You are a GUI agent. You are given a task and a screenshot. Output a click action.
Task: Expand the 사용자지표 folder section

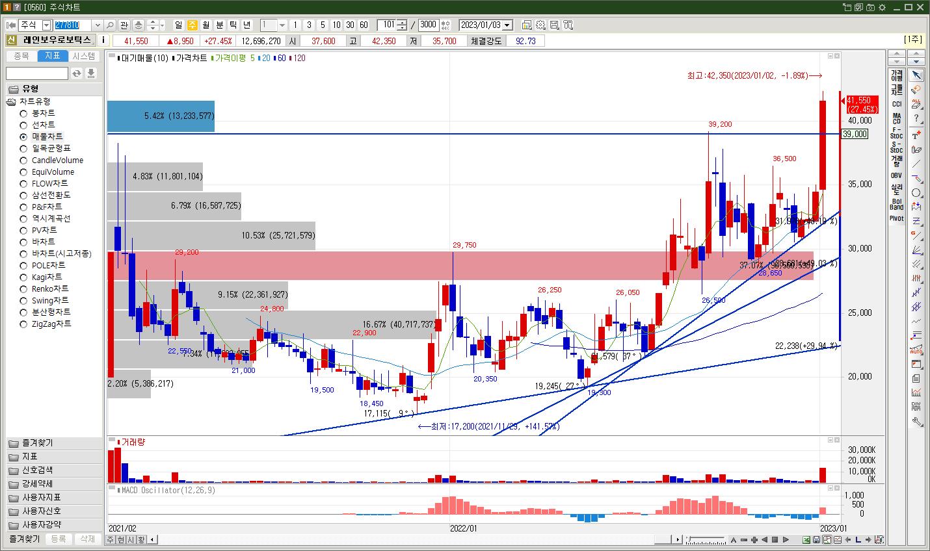[x=55, y=497]
